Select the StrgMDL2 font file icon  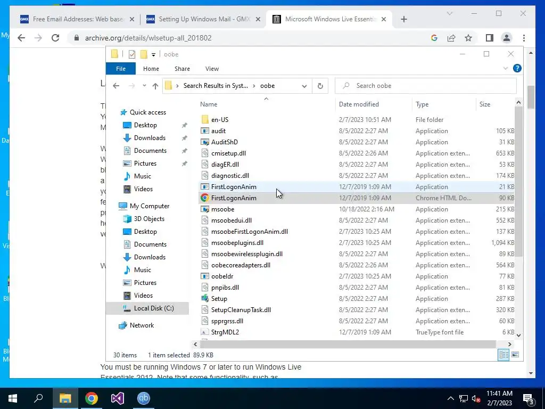(x=205, y=332)
